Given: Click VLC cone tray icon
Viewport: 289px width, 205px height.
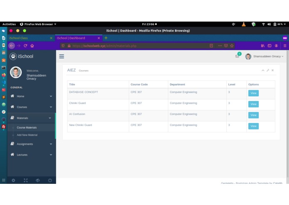Looking at the screenshot, I should [x=244, y=24].
